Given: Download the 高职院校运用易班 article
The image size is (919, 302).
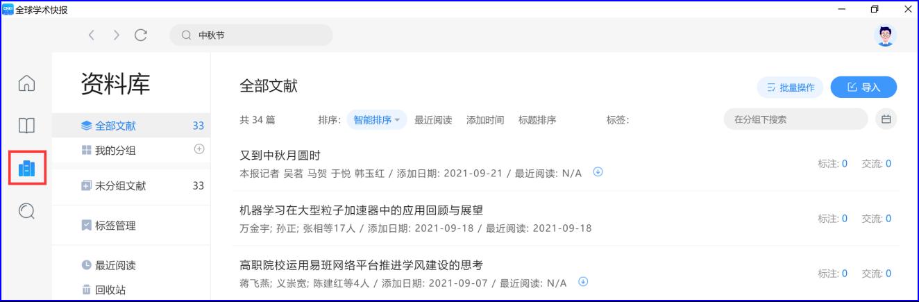Looking at the screenshot, I should coord(583,282).
